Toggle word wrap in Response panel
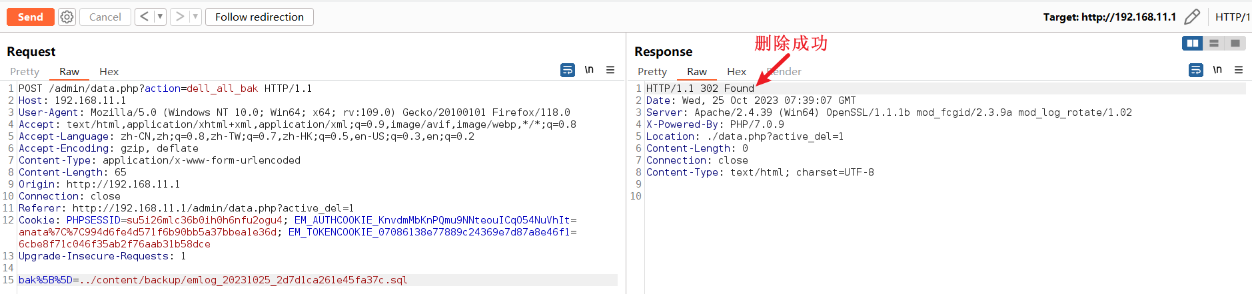Viewport: 1252px width, 294px height. click(x=1196, y=70)
